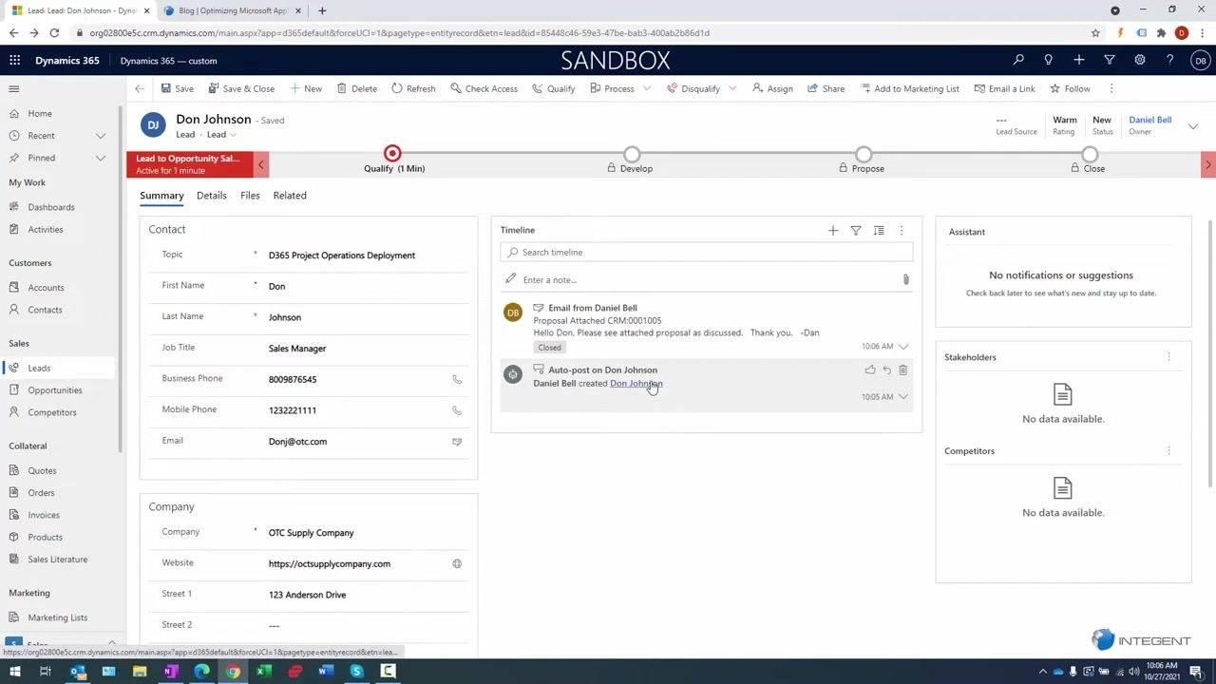The image size is (1216, 684).
Task: Reply to the Auto-post on Don Johnson
Action: click(887, 370)
